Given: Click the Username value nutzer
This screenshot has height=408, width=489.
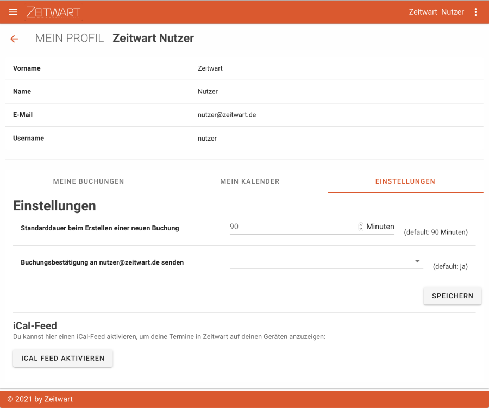Looking at the screenshot, I should point(207,139).
